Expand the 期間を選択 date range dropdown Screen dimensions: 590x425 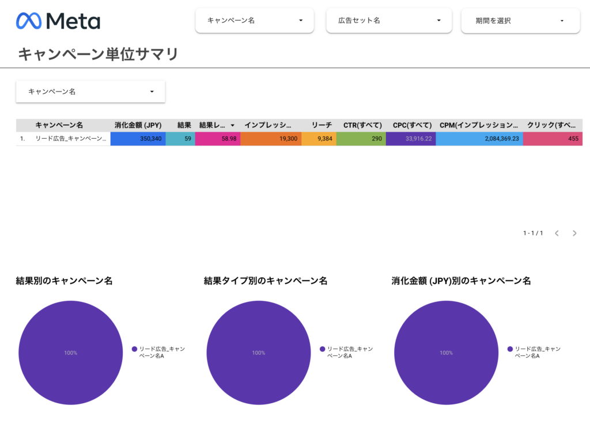(x=520, y=21)
